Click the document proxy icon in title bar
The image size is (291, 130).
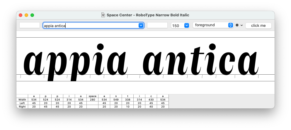[x=103, y=15]
